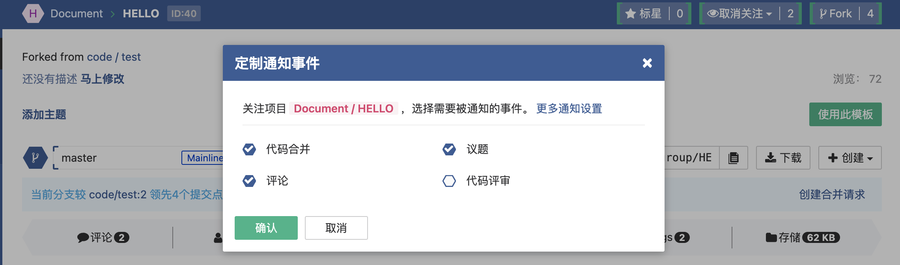Click the branch hexagon icon beside master
900x265 pixels.
point(35,158)
